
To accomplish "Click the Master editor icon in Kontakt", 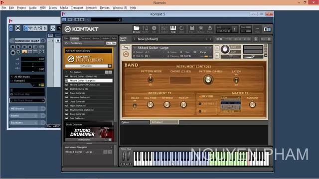I will click(x=145, y=29).
